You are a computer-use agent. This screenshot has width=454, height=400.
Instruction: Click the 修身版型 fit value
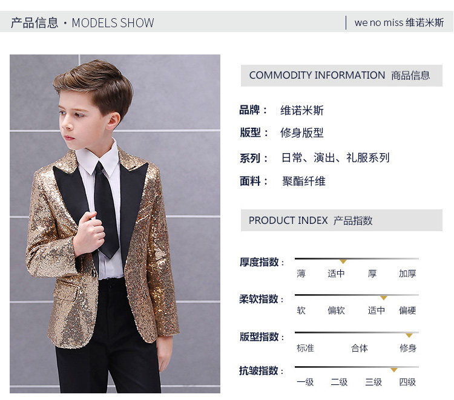tap(302, 133)
